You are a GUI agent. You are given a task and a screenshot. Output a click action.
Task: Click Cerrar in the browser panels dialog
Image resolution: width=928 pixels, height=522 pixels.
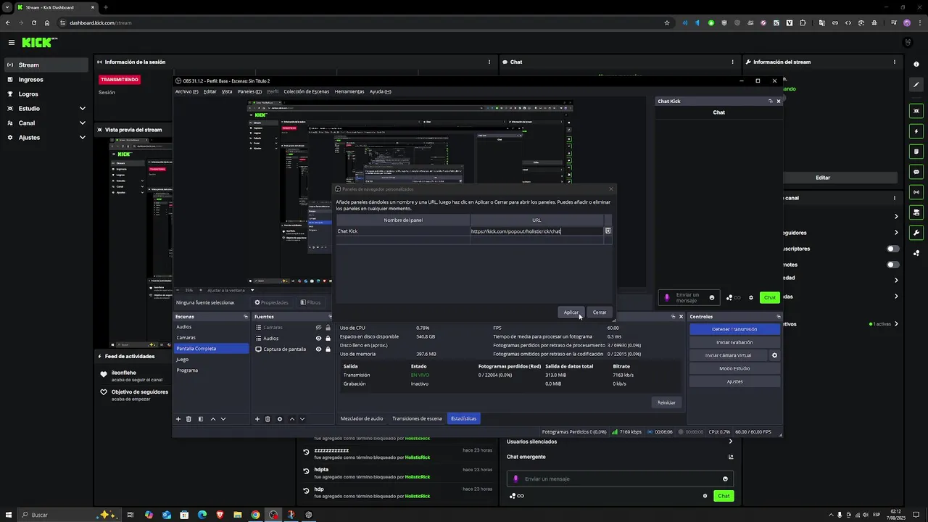pos(600,312)
